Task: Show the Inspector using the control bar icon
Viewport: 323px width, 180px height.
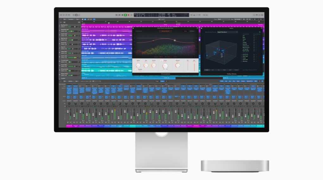Action: tap(64, 15)
